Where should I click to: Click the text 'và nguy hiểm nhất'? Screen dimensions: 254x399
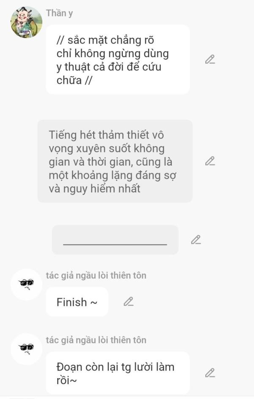94,189
